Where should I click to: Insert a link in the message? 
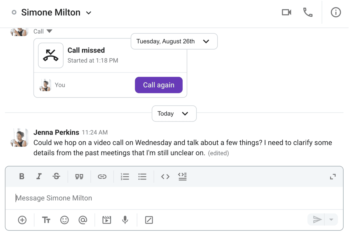click(x=102, y=176)
